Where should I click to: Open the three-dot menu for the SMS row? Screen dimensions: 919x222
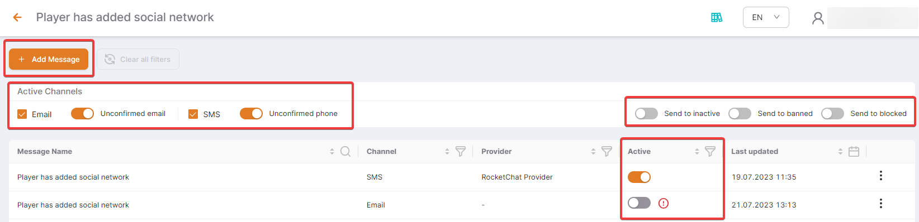pyautogui.click(x=881, y=176)
